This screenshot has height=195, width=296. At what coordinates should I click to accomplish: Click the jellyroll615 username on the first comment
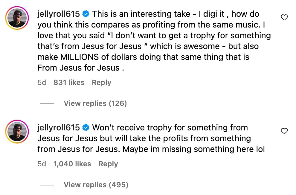(58, 14)
